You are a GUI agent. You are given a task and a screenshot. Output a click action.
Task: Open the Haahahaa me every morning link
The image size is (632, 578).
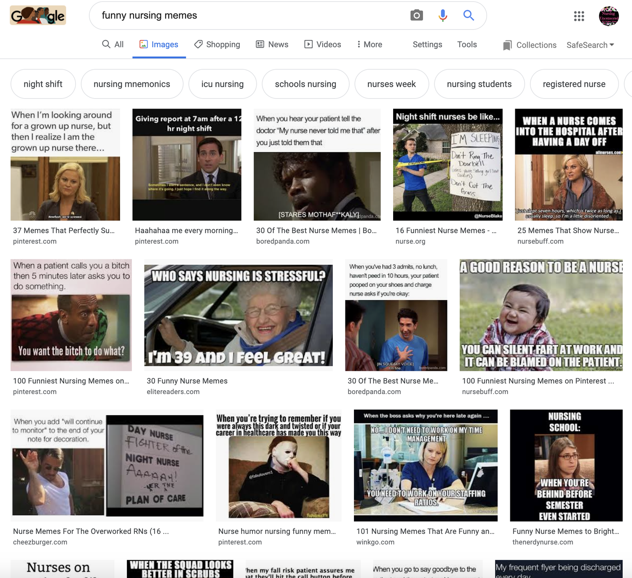click(186, 231)
